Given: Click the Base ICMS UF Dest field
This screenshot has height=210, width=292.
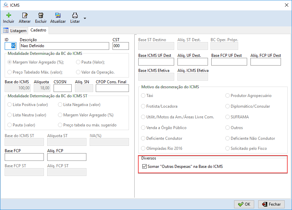Looking at the screenshot, I should coord(156,62).
